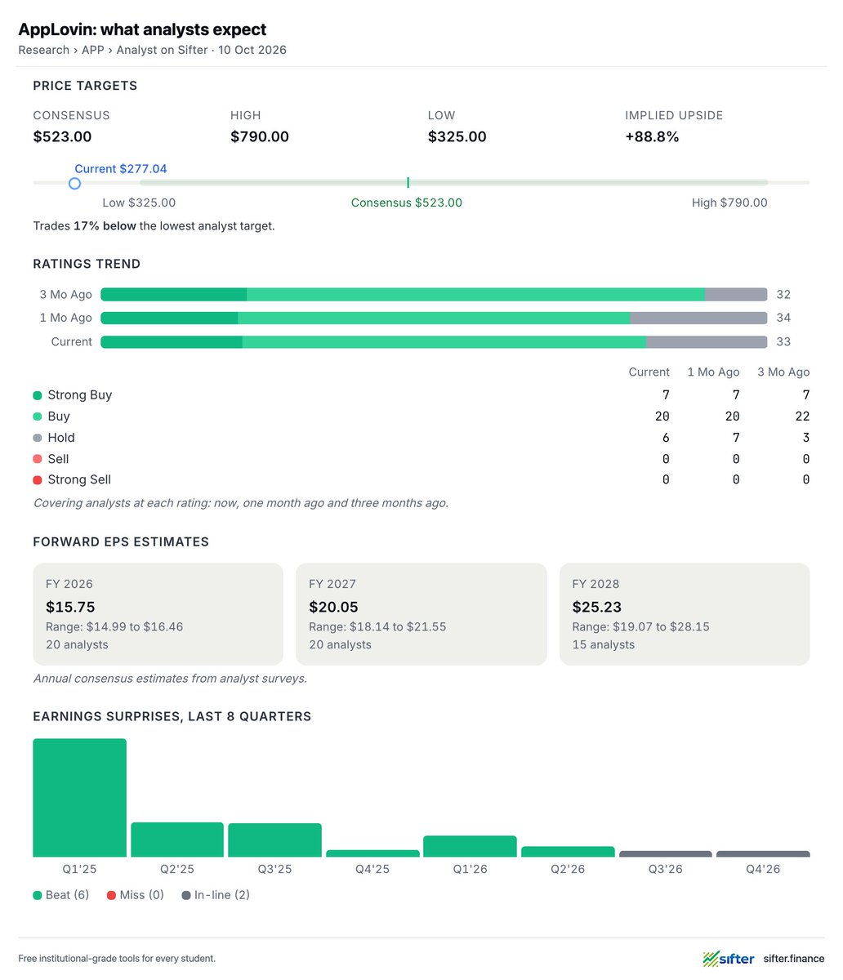Viewport: 843px width, 980px height.
Task: Click total analyst count 34 beside the 1 Mo Ago bar
Action: 783,318
